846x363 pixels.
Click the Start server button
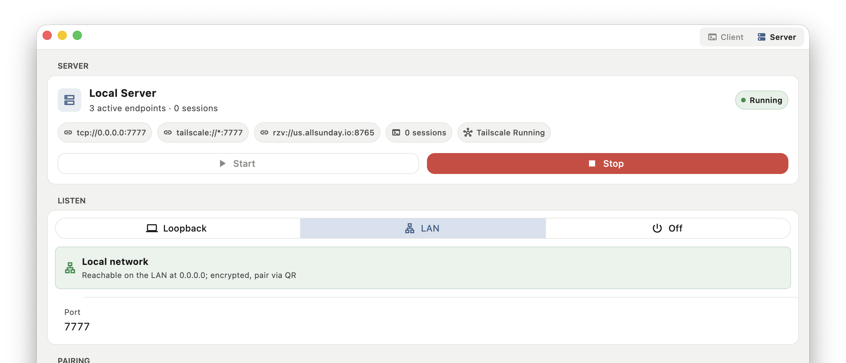pos(238,163)
